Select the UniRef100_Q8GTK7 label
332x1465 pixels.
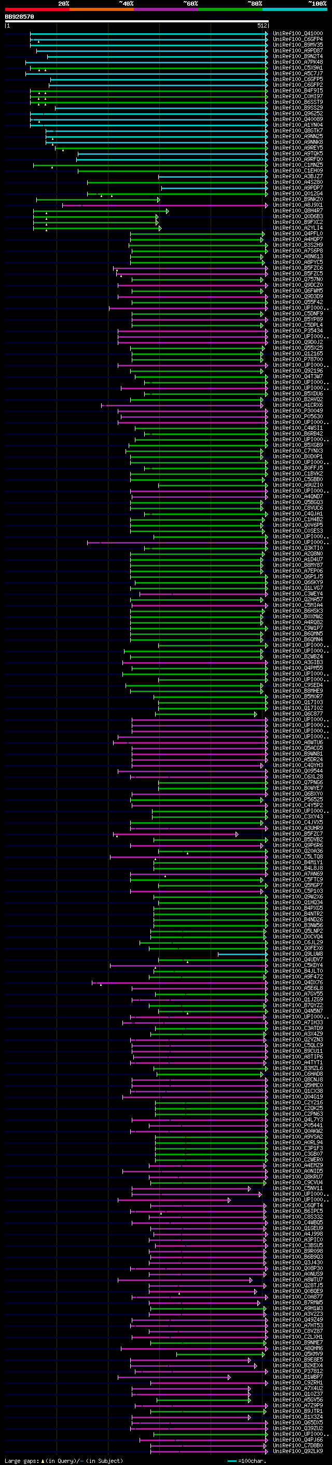pos(298,131)
